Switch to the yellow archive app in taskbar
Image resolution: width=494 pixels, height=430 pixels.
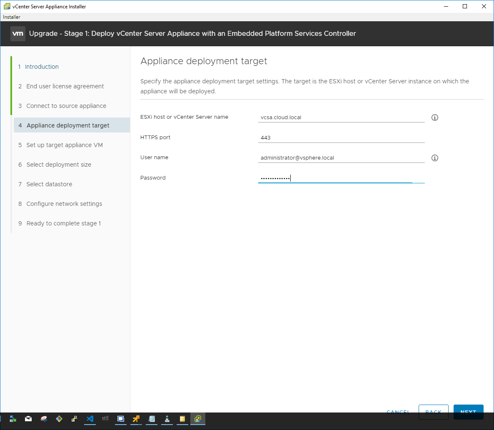(x=182, y=419)
